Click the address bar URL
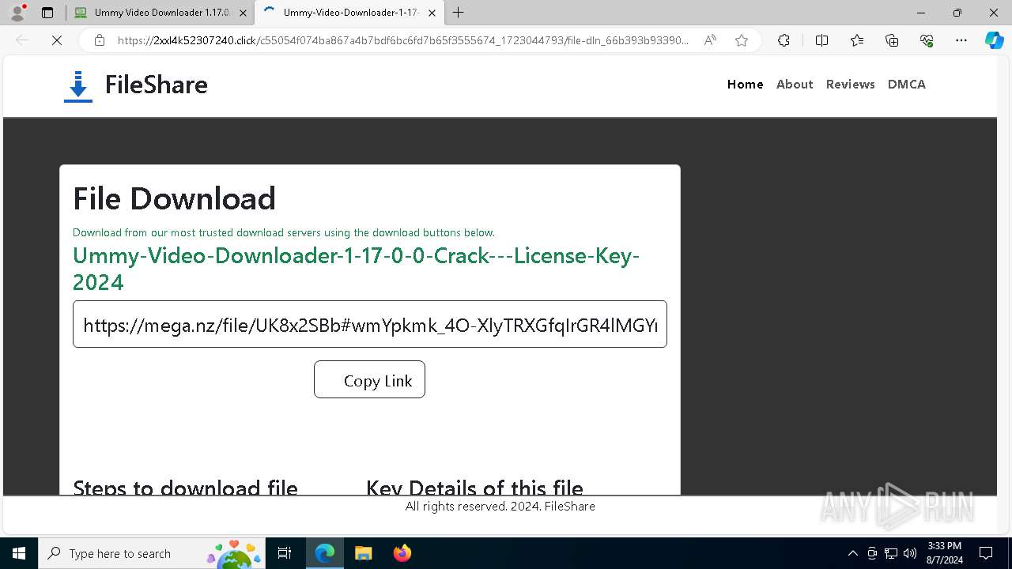Image resolution: width=1012 pixels, height=569 pixels. 402,40
